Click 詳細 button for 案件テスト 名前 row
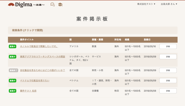 pyautogui.click(x=168, y=91)
